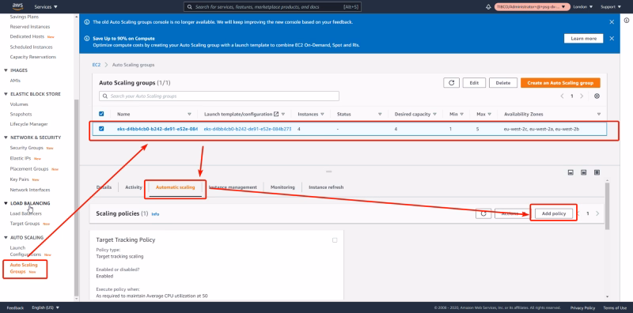Click the info circle icon at top right

click(x=627, y=21)
